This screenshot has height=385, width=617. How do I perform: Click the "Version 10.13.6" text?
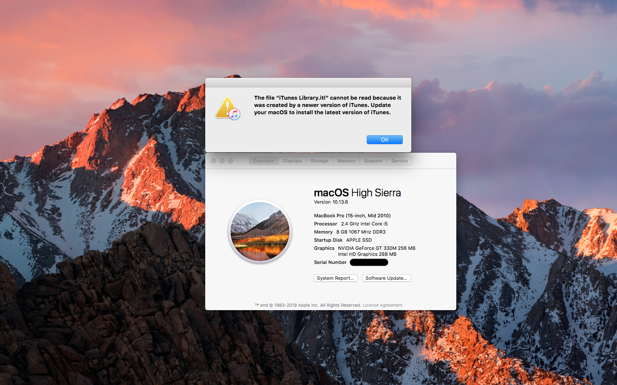(x=331, y=202)
